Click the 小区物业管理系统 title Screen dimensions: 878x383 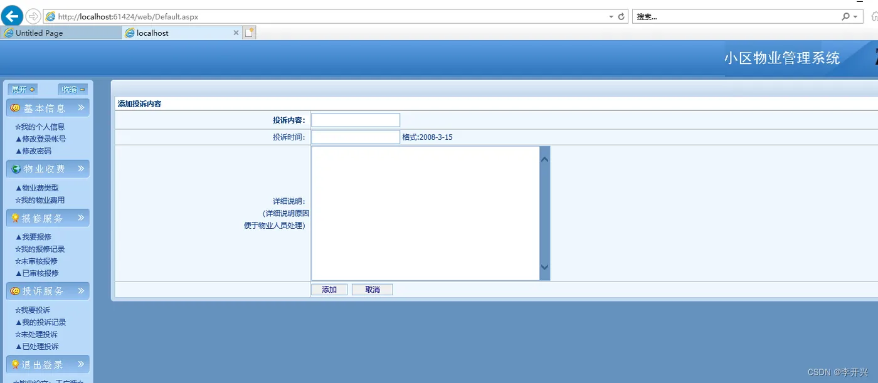pyautogui.click(x=782, y=58)
